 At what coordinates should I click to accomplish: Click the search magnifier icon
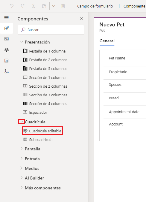[23, 30]
